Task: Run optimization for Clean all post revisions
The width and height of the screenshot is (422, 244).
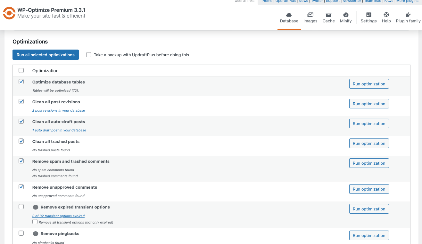Action: tap(369, 104)
